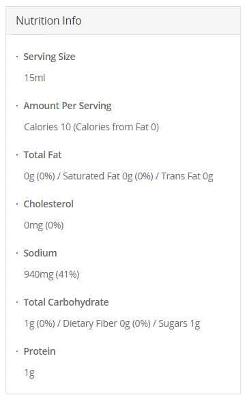Click the 15ml serving size value

[35, 78]
